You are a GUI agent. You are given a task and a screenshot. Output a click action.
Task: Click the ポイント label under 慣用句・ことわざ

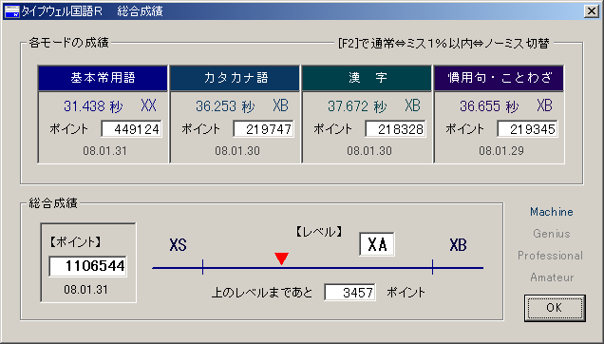465,129
